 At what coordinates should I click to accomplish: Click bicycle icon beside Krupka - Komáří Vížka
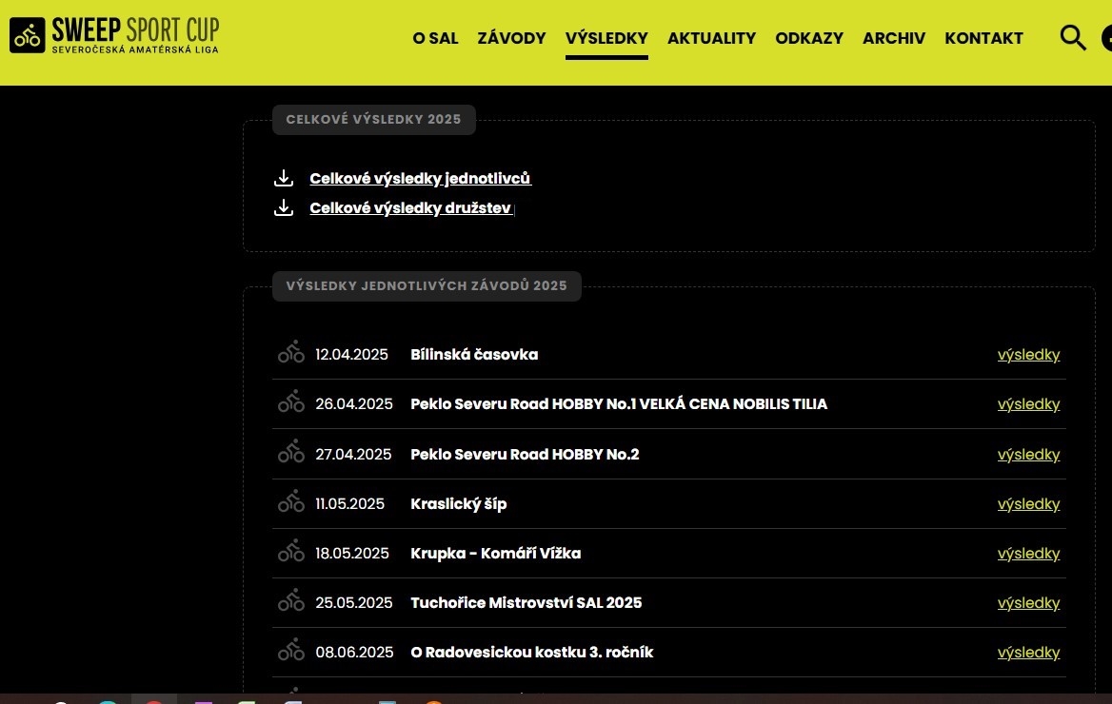tap(291, 552)
